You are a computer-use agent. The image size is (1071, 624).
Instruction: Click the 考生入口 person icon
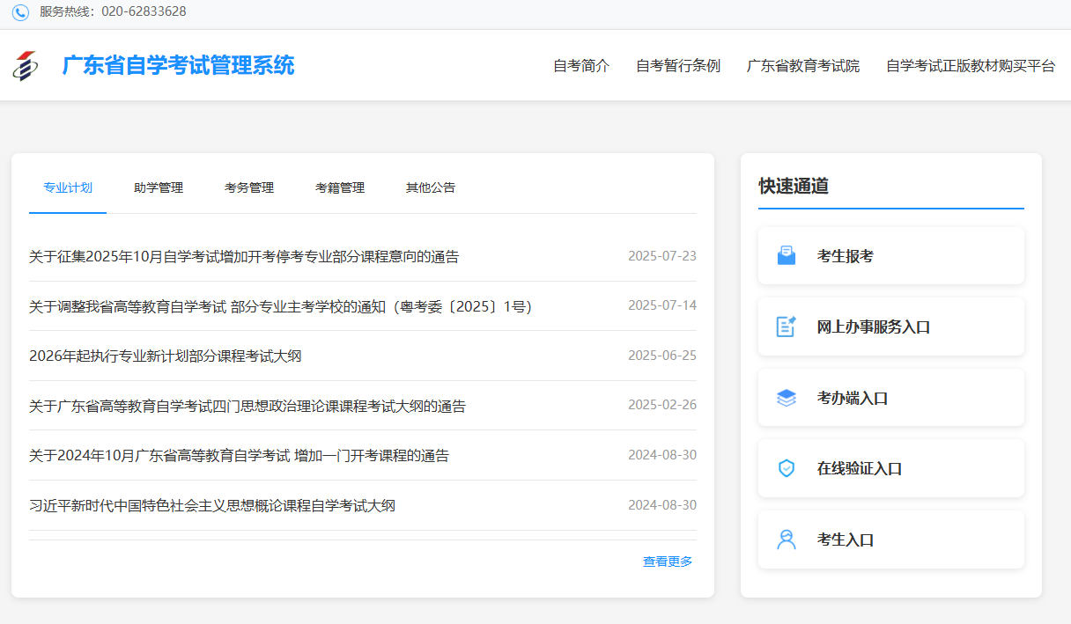pyautogui.click(x=786, y=540)
